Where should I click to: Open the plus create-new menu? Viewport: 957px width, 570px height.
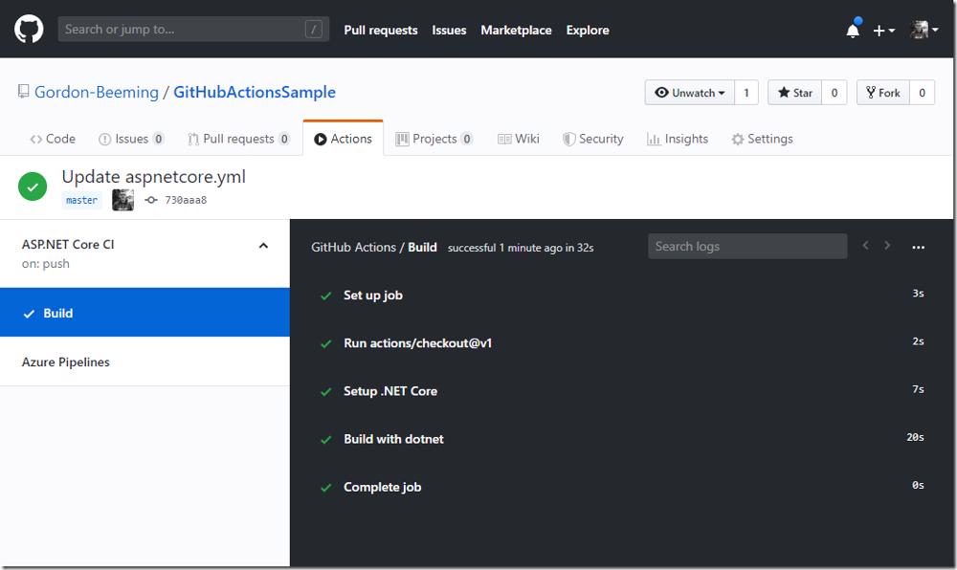pos(883,31)
